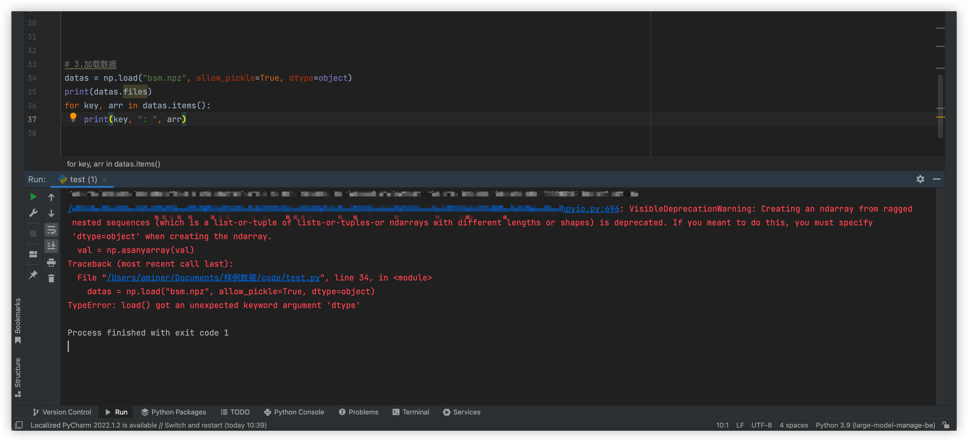Click the editor vertical scrollbar thumb
Image resolution: width=968 pixels, height=442 pixels.
point(940,106)
